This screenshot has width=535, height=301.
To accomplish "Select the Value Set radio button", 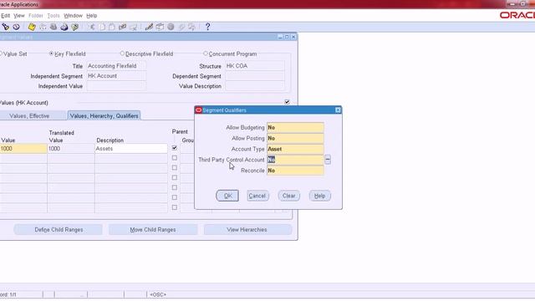I will pyautogui.click(x=1, y=54).
